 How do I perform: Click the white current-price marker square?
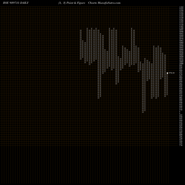pyautogui.click(x=167, y=73)
